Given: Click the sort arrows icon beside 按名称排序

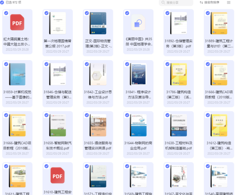Looking at the screenshot, I should pyautogui.click(x=201, y=2).
